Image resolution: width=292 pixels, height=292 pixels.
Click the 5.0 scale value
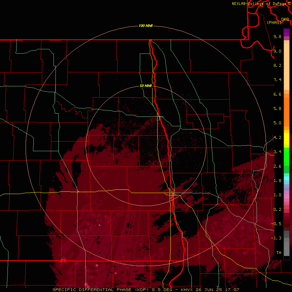point(277,123)
